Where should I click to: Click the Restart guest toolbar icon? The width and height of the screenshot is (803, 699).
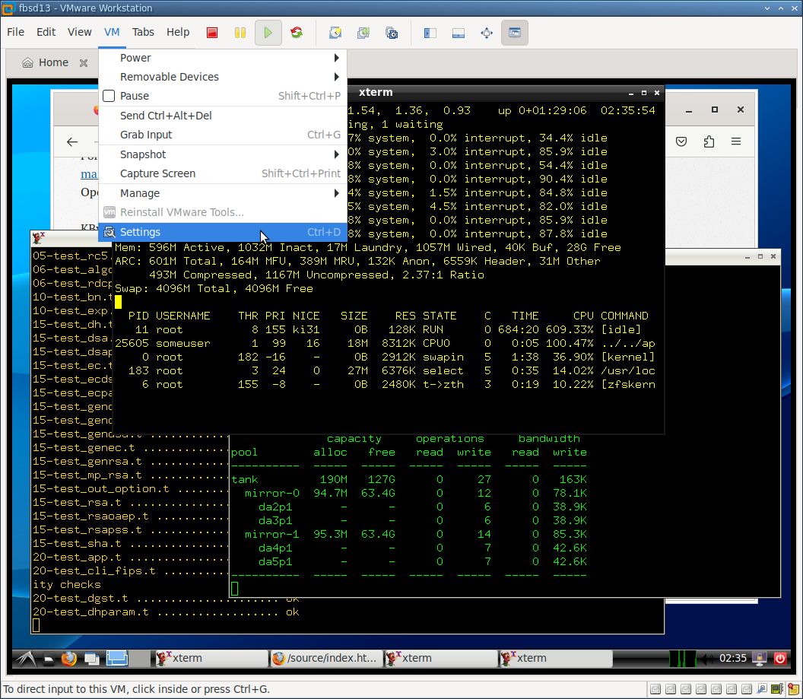pyautogui.click(x=297, y=33)
